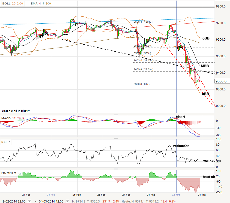Select Fibonacci label 9320.8 (0%)

click(141, 84)
